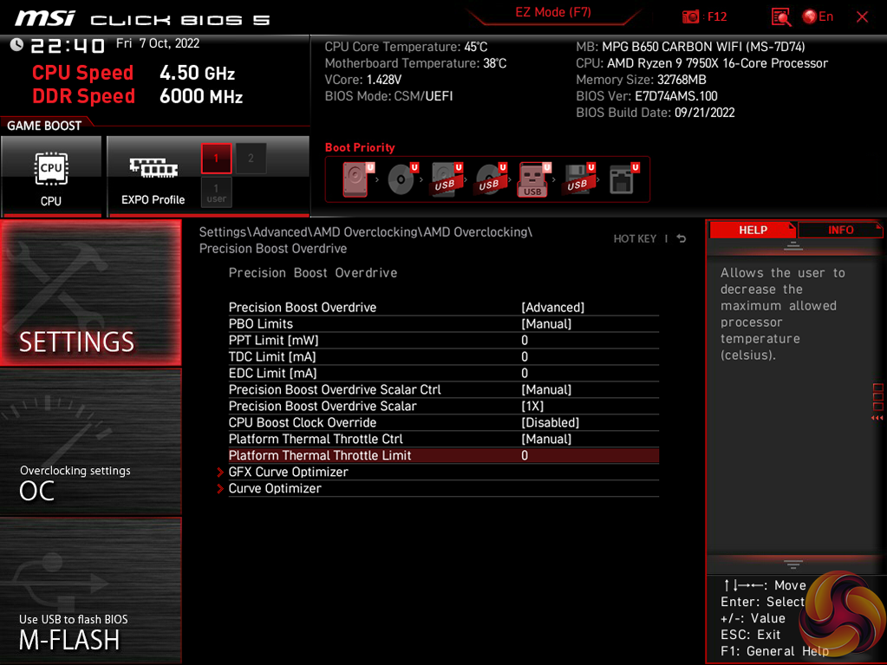
Task: Select the USB key boot device icon
Action: (533, 179)
